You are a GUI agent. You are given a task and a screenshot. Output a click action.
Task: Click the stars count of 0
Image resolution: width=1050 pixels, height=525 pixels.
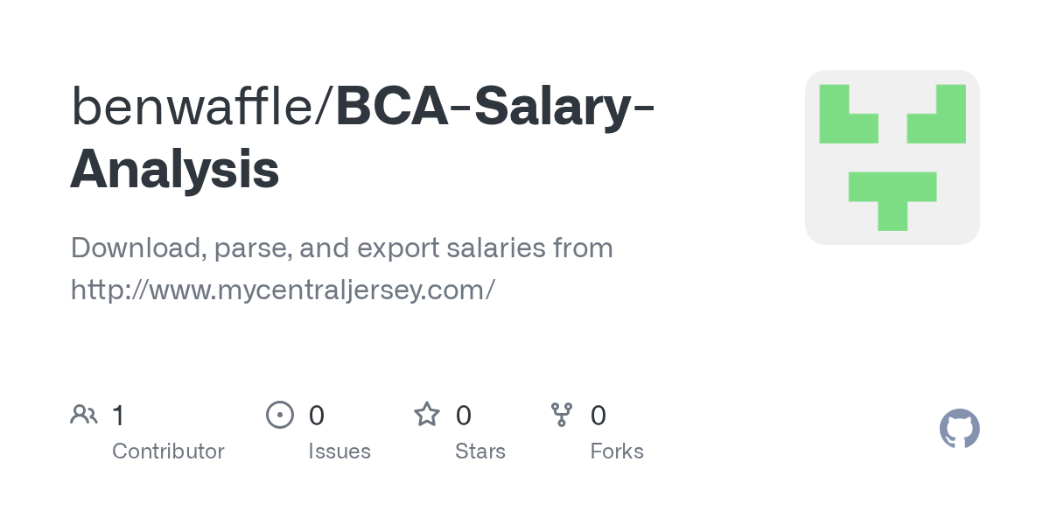(x=464, y=415)
